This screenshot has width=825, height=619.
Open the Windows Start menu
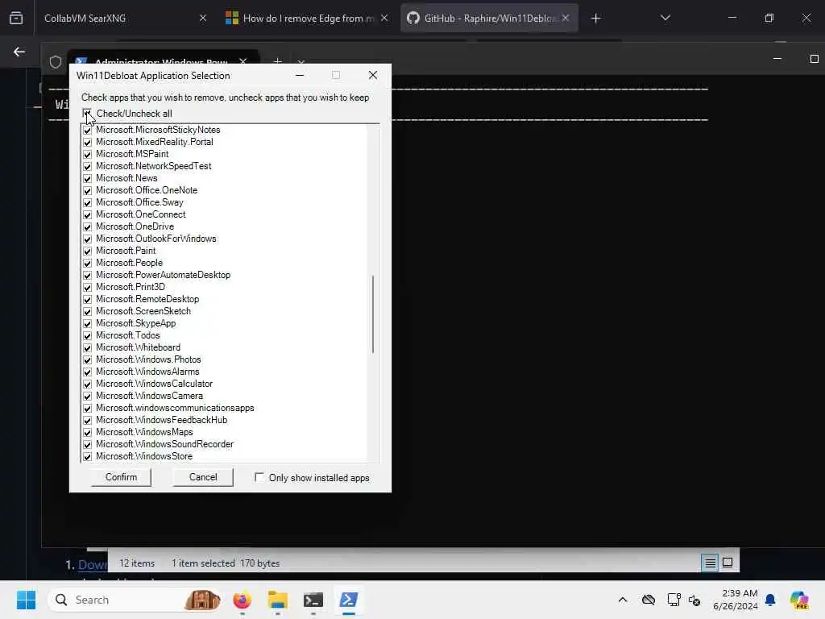coord(26,600)
